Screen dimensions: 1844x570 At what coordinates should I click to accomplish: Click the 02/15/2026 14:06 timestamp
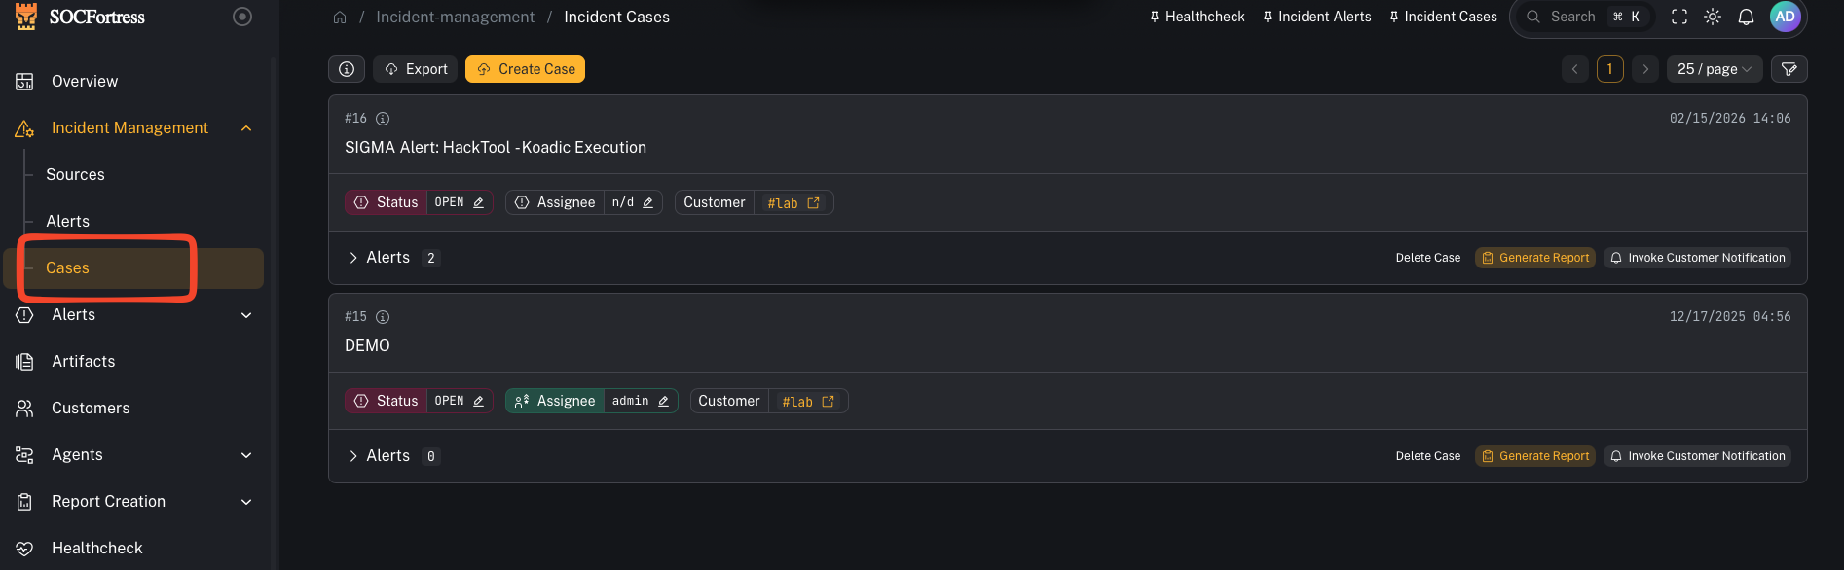(x=1730, y=119)
